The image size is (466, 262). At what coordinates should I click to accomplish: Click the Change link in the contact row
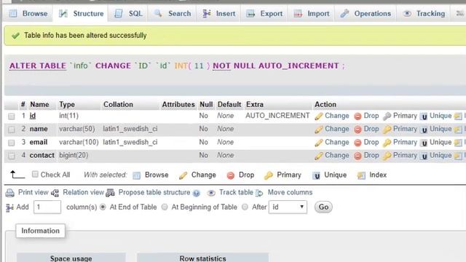[336, 155]
